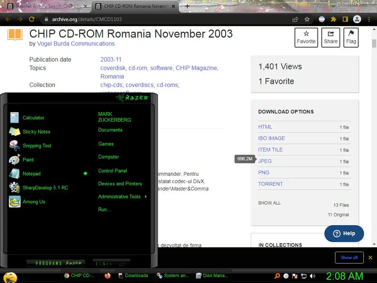
Task: Click the Flag button on page
Action: pyautogui.click(x=351, y=38)
